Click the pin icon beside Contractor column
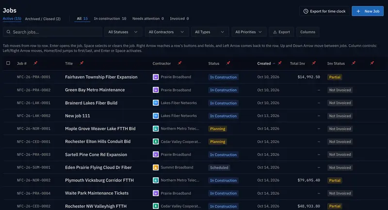The image size is (388, 210). [x=179, y=63]
